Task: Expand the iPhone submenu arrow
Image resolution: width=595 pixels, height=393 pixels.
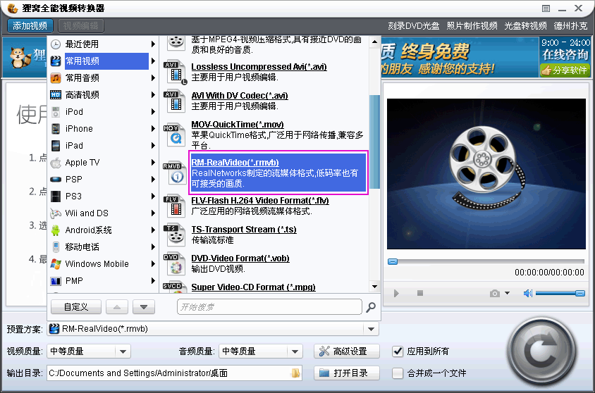Action: (153, 128)
